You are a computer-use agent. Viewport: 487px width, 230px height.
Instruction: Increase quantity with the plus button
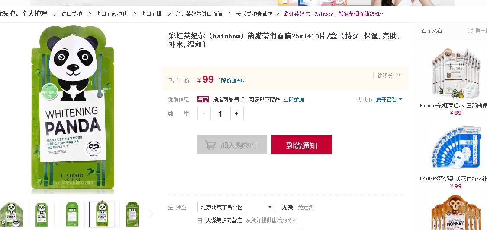point(236,113)
